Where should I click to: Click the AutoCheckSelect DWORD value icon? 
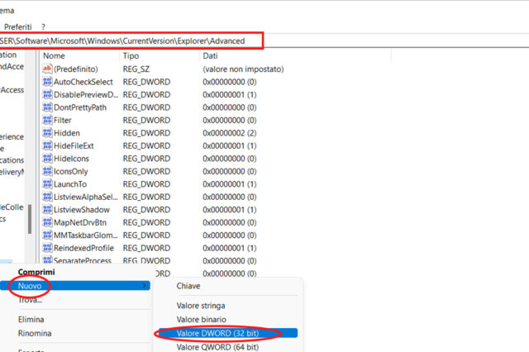[x=47, y=82]
